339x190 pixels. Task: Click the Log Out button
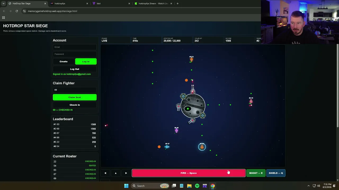click(x=75, y=69)
